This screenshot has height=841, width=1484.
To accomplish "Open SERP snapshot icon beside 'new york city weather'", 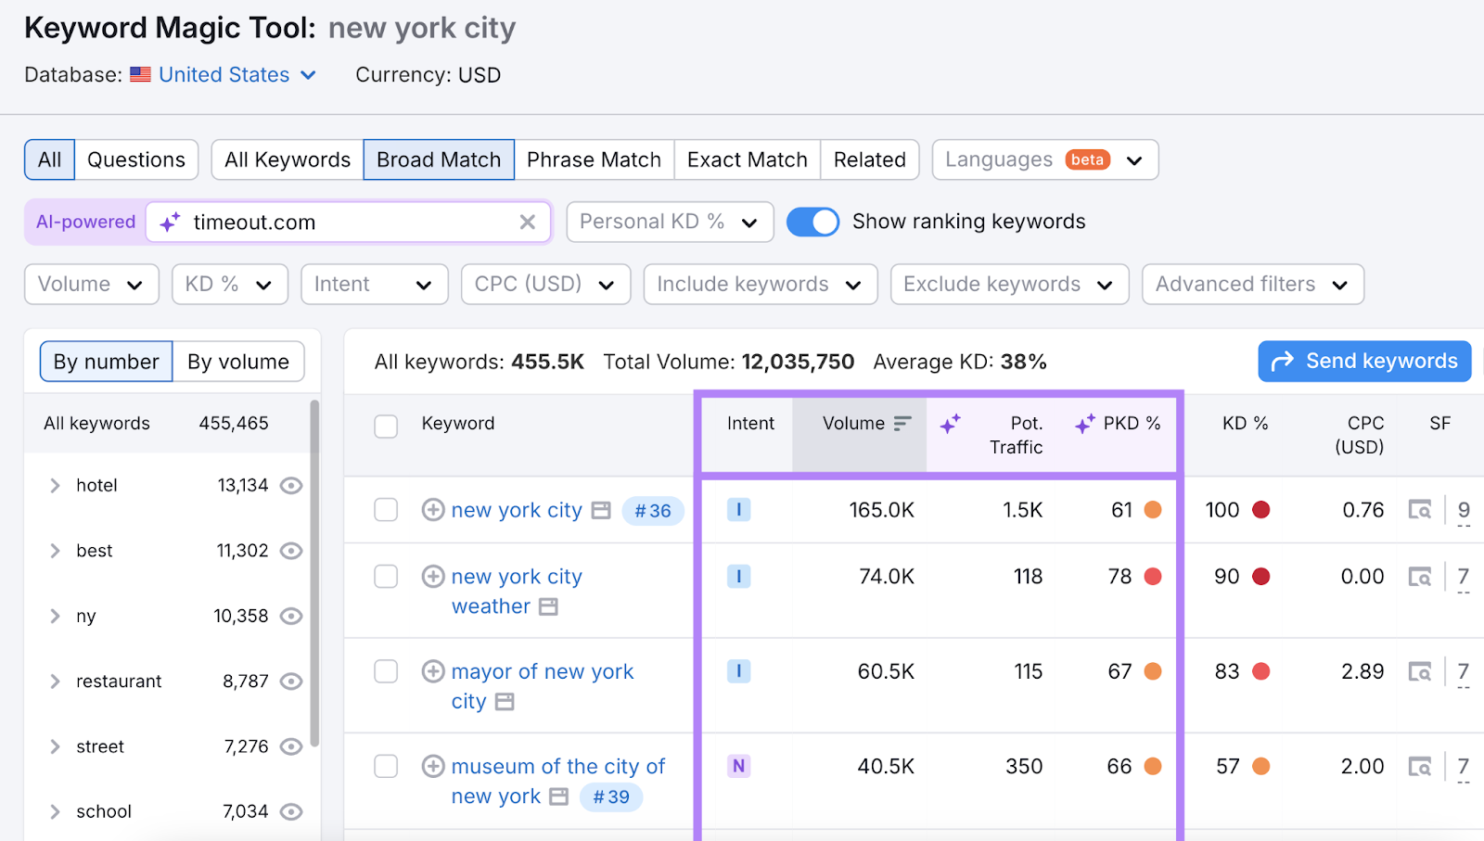I will click(x=548, y=607).
